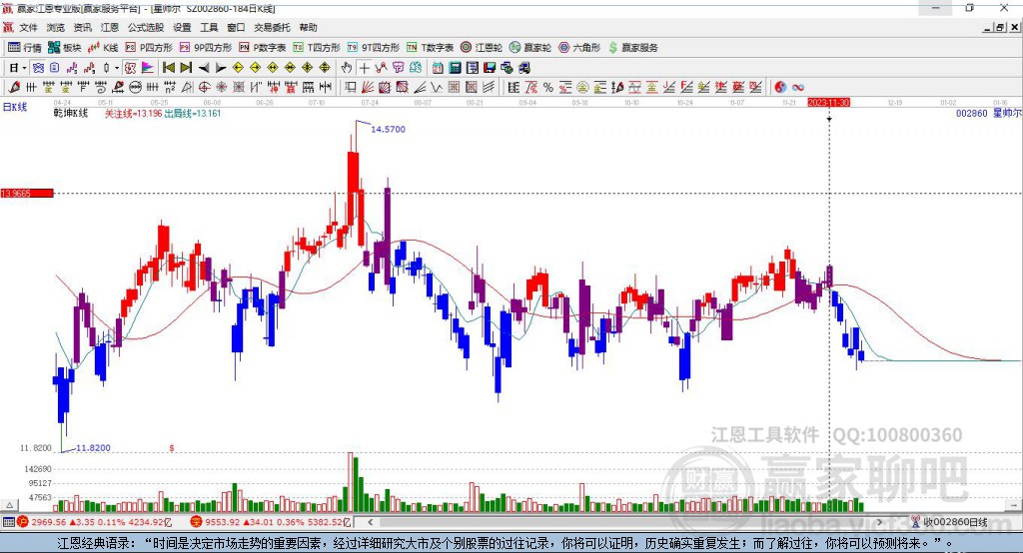1023x553 pixels.
Task: Click the bottom chart horizontal scrollbar track
Action: 625,522
